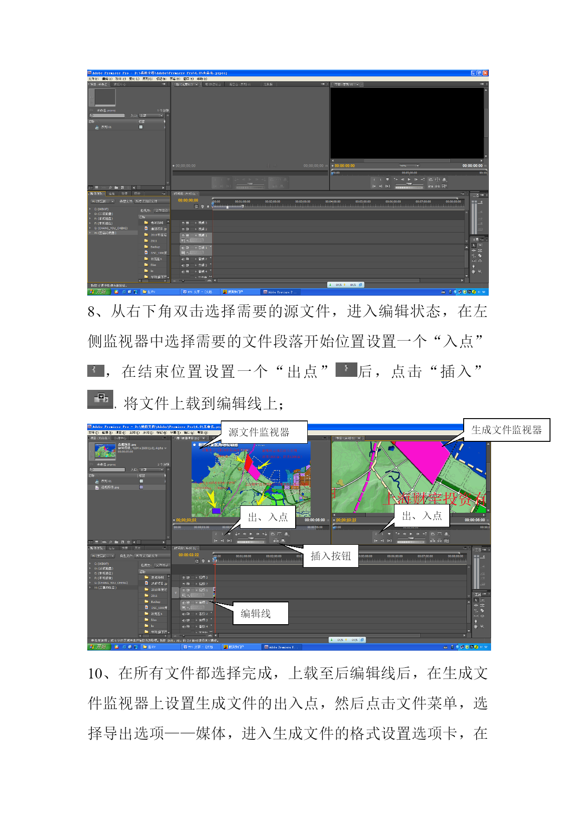Play the program monitor in first screenshot
576x814 pixels.
409,179
